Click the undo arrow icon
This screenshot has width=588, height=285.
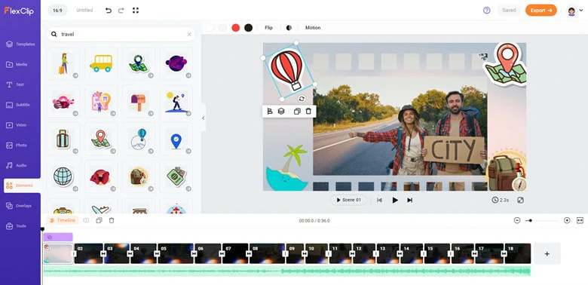click(109, 11)
